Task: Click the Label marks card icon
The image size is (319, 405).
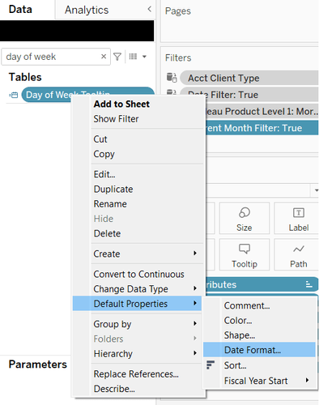Action: pyautogui.click(x=299, y=213)
